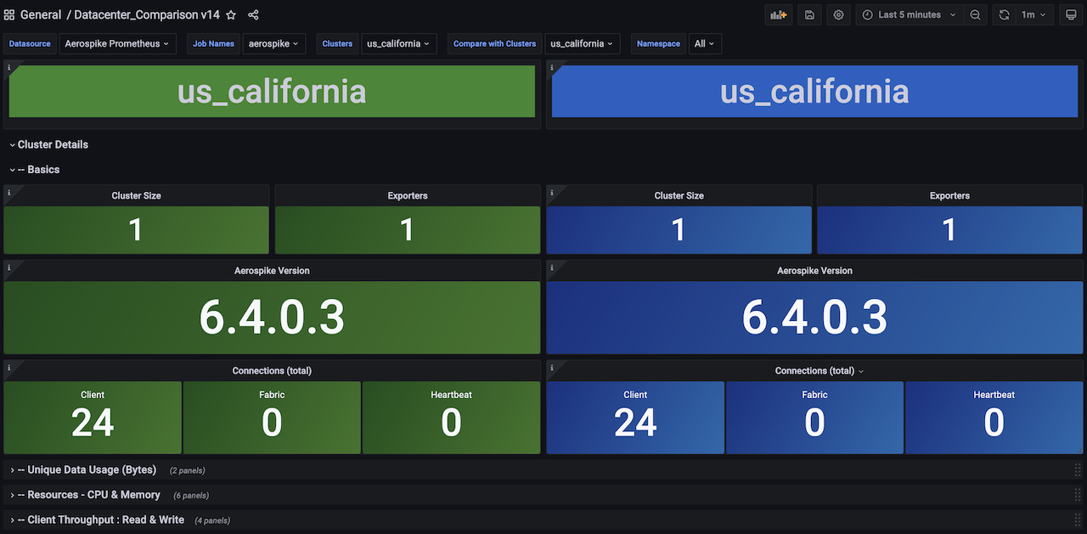Click the (4 panels) count text
This screenshot has width=1087, height=534.
point(212,520)
